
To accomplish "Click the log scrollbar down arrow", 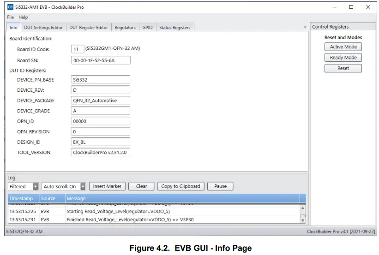I will pyautogui.click(x=303, y=220).
